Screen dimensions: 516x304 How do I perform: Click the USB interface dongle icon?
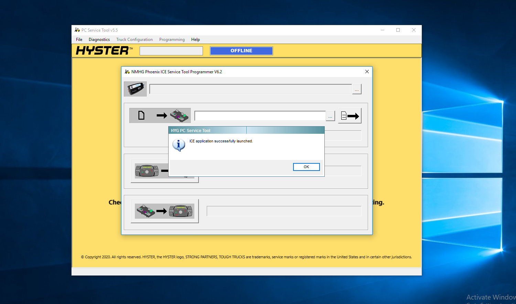pos(135,89)
